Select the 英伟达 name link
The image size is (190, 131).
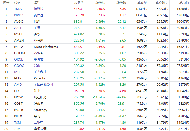click(39, 15)
